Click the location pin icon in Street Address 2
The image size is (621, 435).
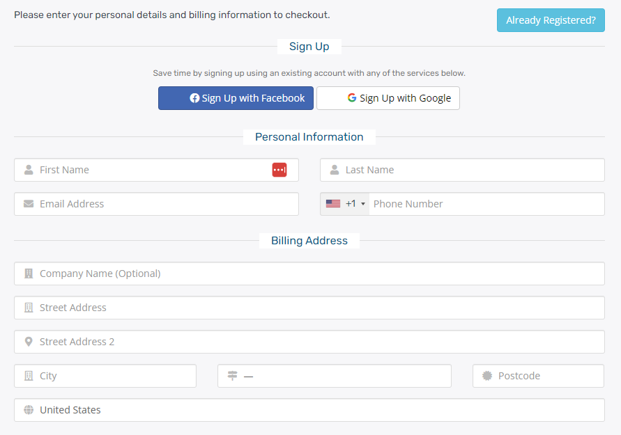point(28,341)
